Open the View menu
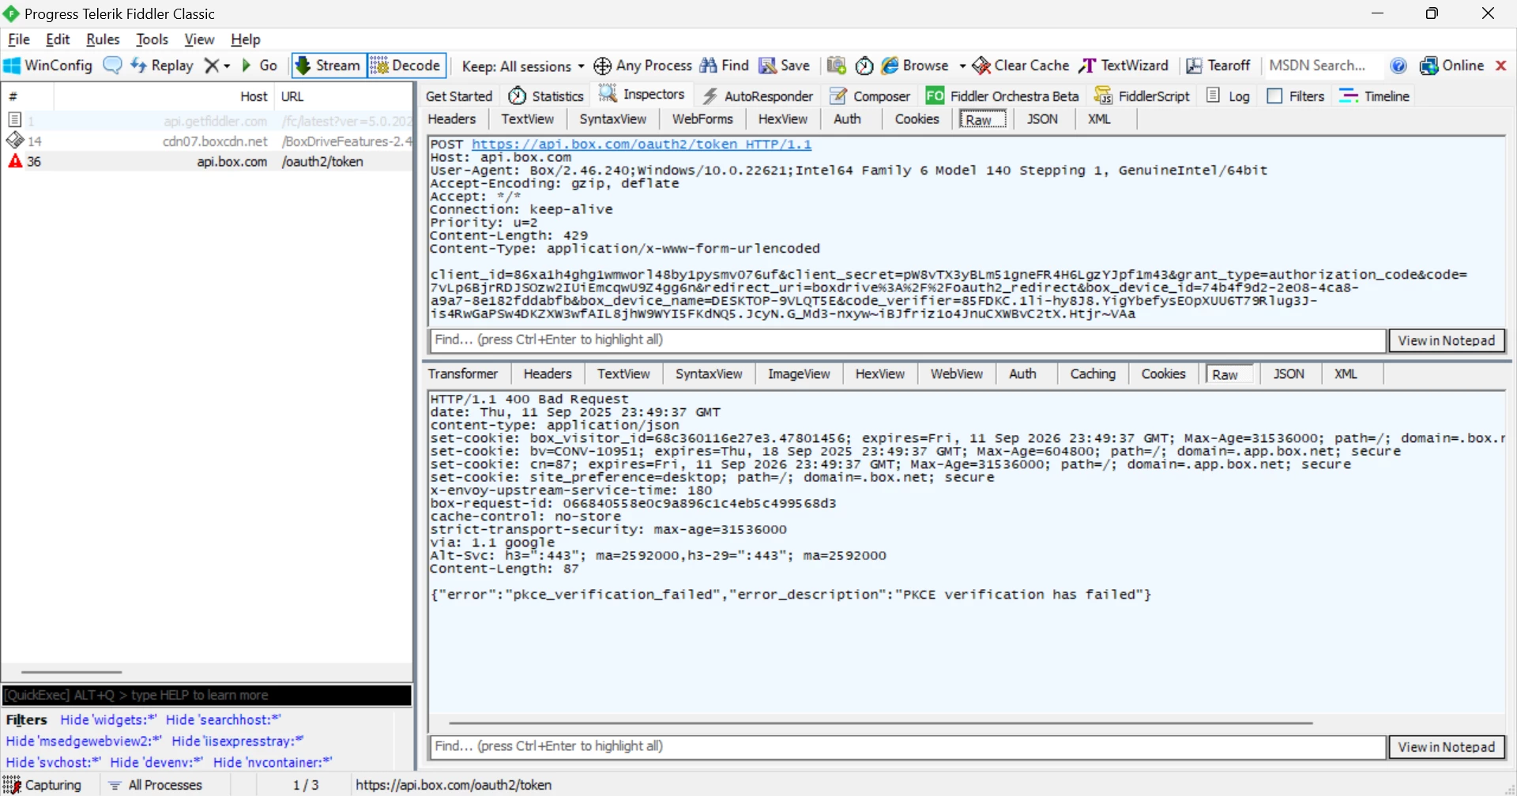The image size is (1517, 796). coord(199,39)
